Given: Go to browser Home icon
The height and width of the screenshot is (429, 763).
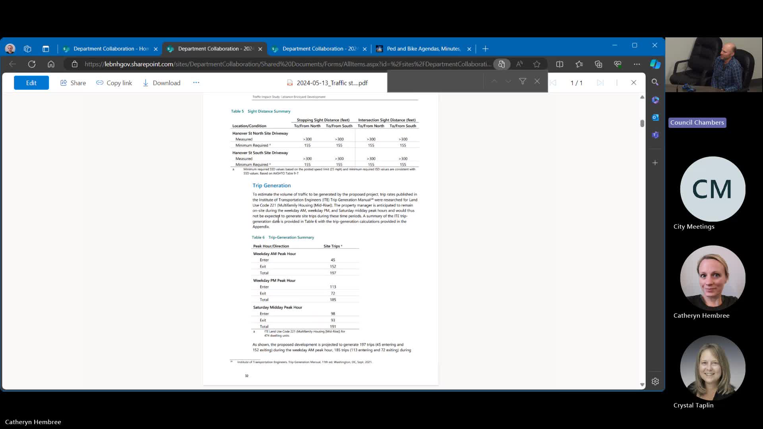Looking at the screenshot, I should pos(51,64).
